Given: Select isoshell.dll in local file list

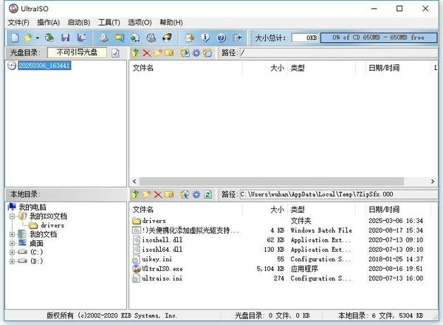Looking at the screenshot, I should [x=162, y=240].
